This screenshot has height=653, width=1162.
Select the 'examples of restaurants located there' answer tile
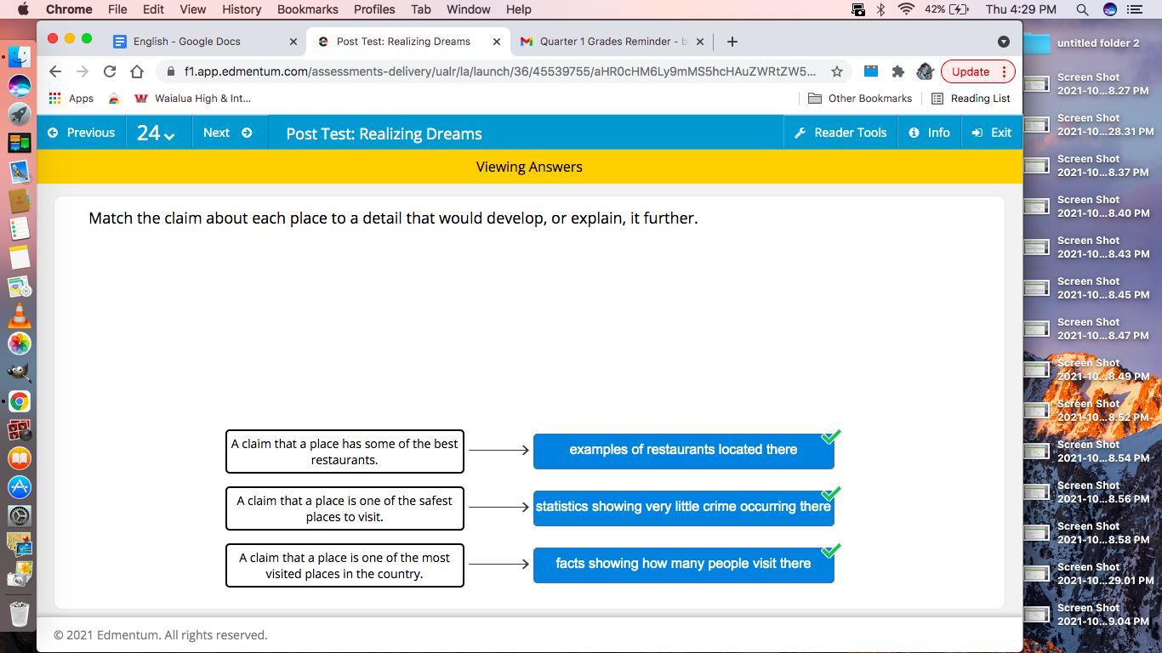[683, 450]
